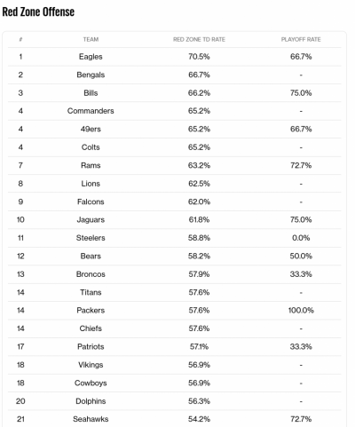The height and width of the screenshot is (427, 355).
Task: Click the Red Zone Offense heading
Action: click(x=38, y=12)
